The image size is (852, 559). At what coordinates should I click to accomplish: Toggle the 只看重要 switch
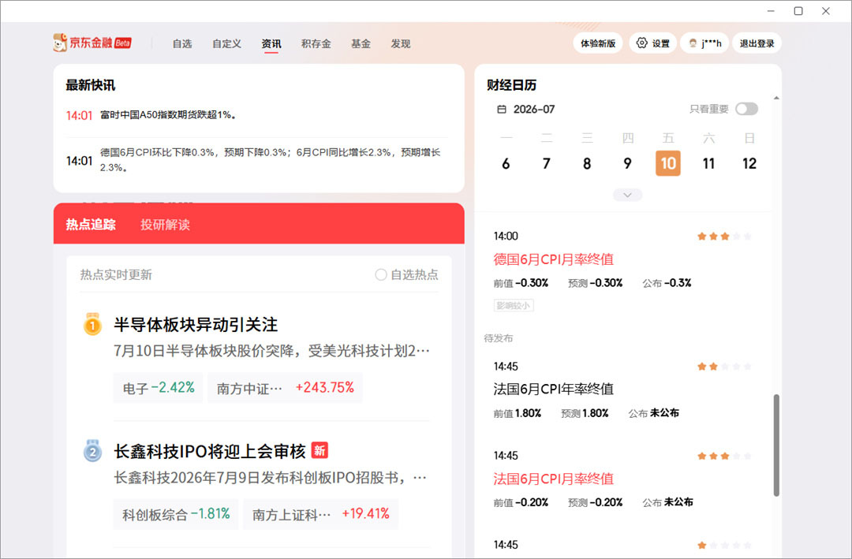coord(746,109)
